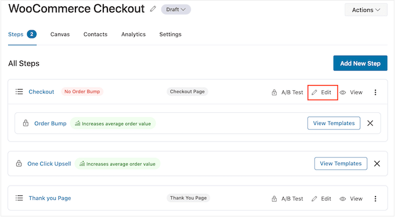Image resolution: width=395 pixels, height=217 pixels.
Task: Open the Checkout step link
Action: point(41,91)
